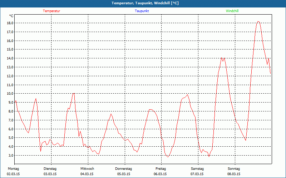Click the 14,0 y-axis value

[10, 58]
